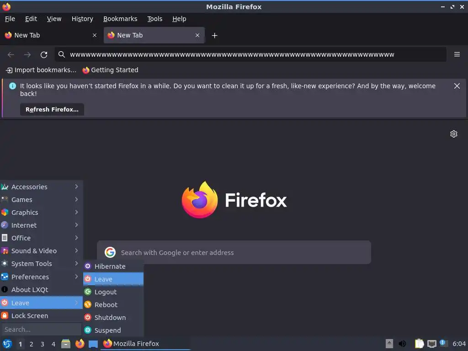Click the removable media eject tray icon

click(389, 344)
